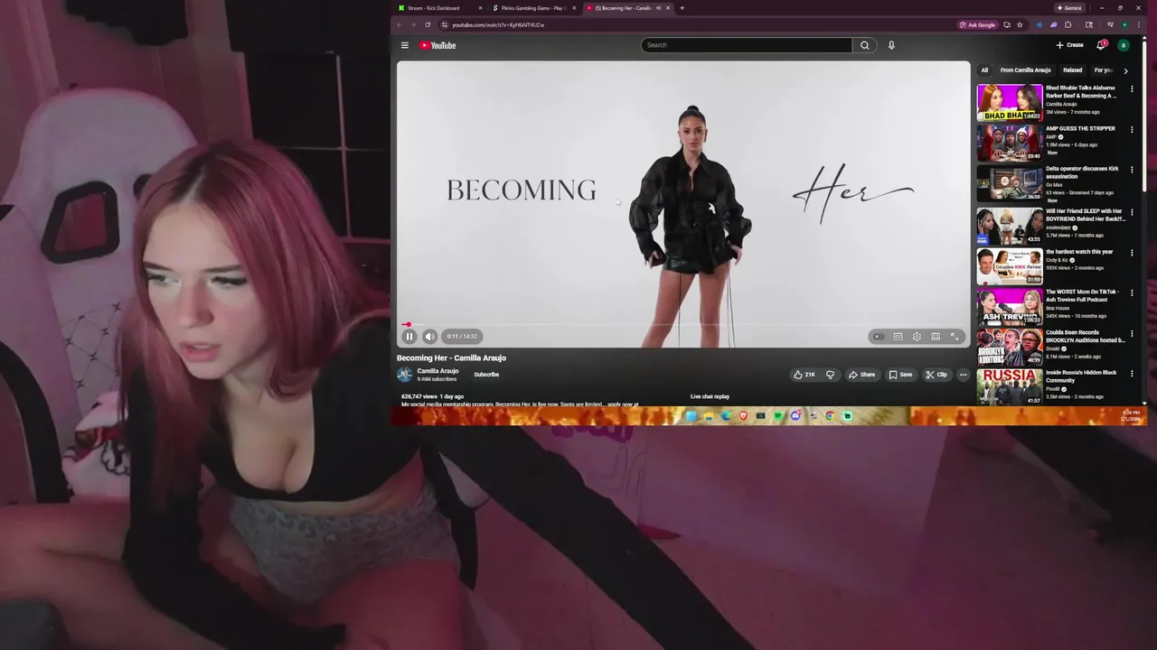Open player settings gear
The height and width of the screenshot is (650, 1157).
coord(917,337)
